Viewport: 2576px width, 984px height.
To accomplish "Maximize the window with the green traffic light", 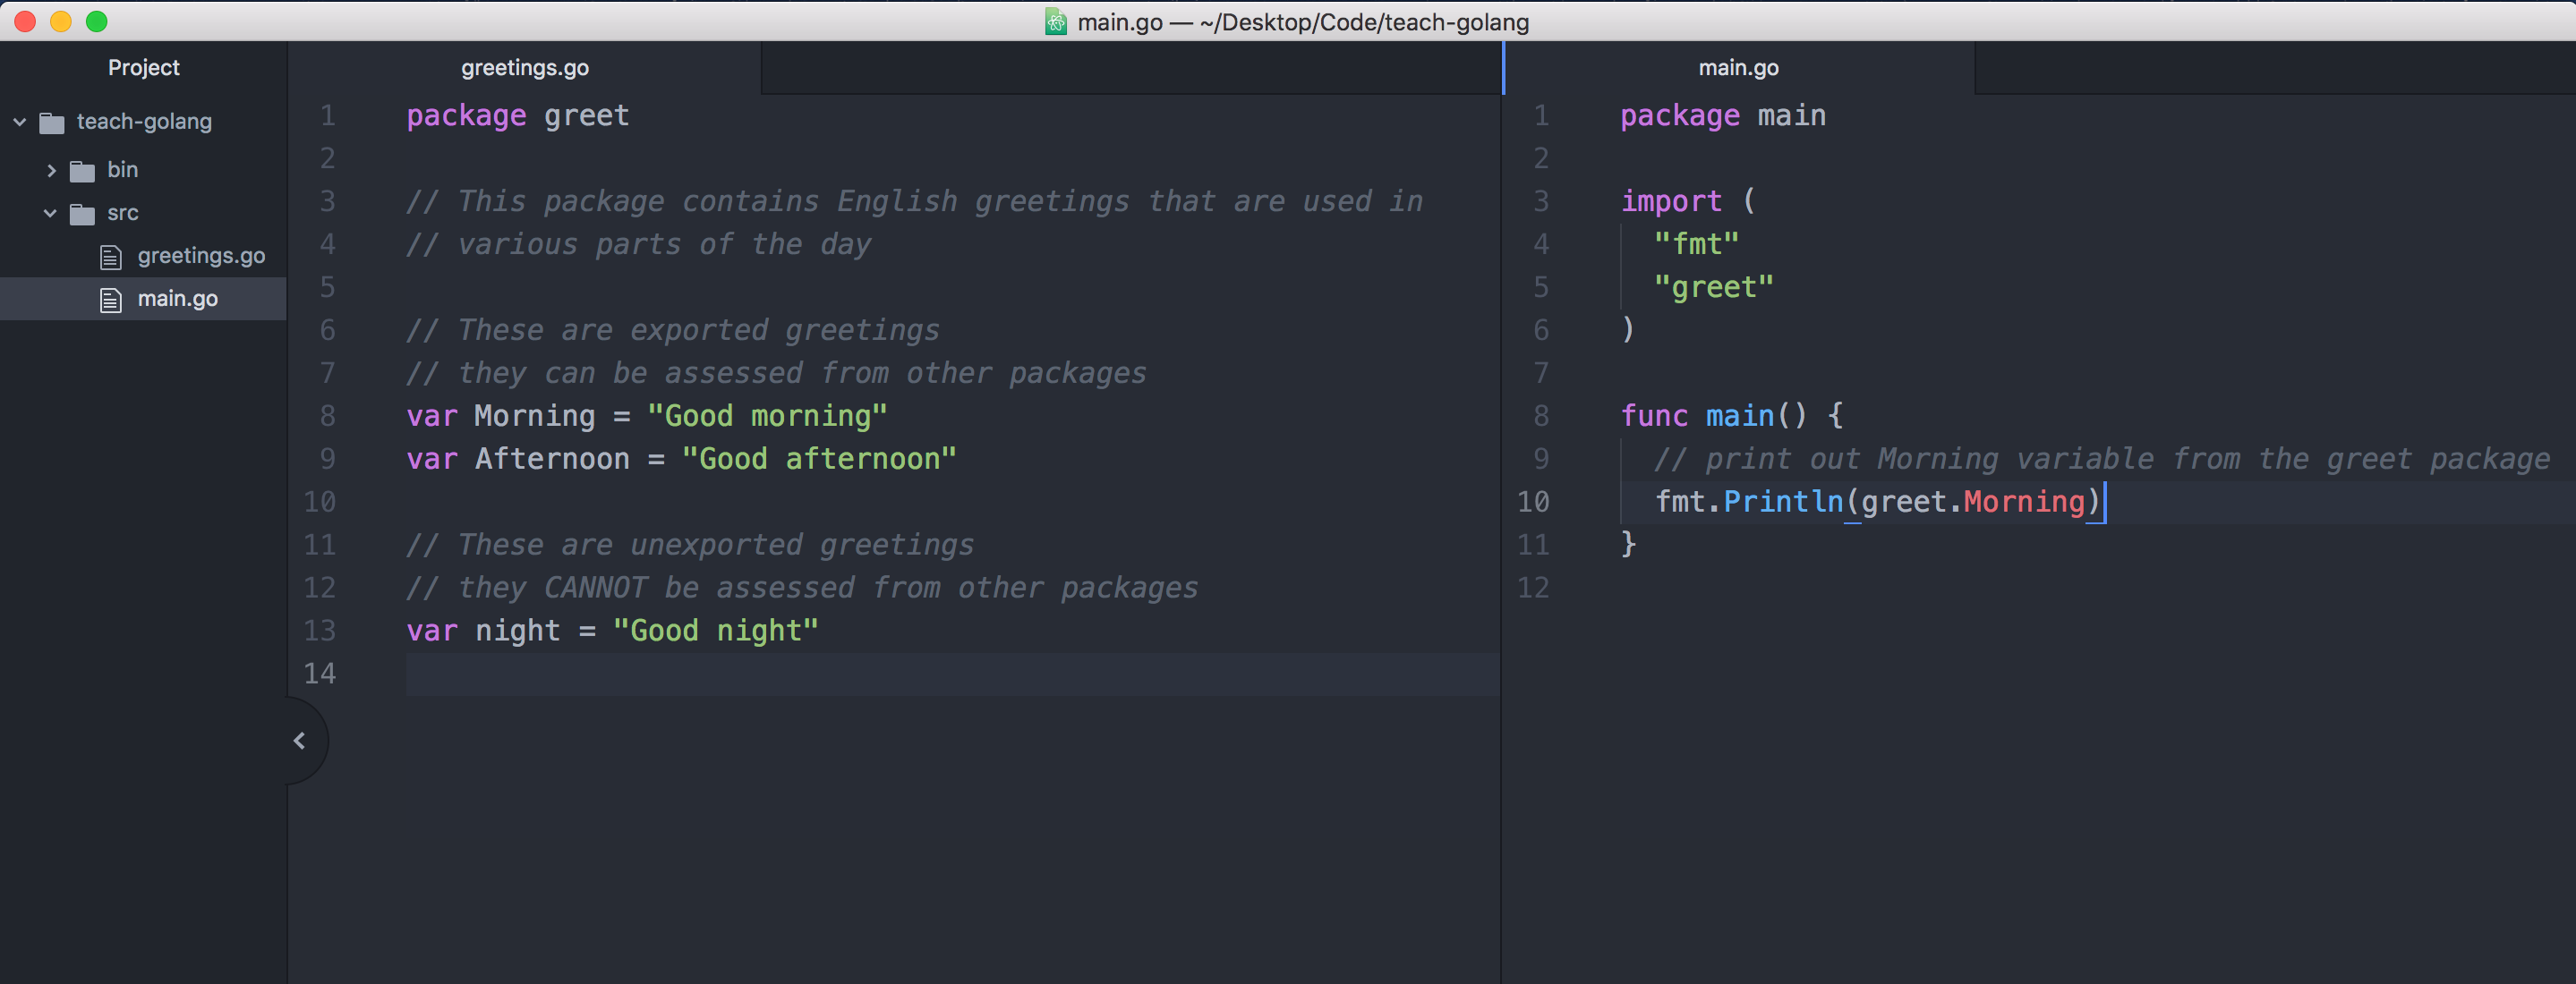I will pyautogui.click(x=98, y=21).
